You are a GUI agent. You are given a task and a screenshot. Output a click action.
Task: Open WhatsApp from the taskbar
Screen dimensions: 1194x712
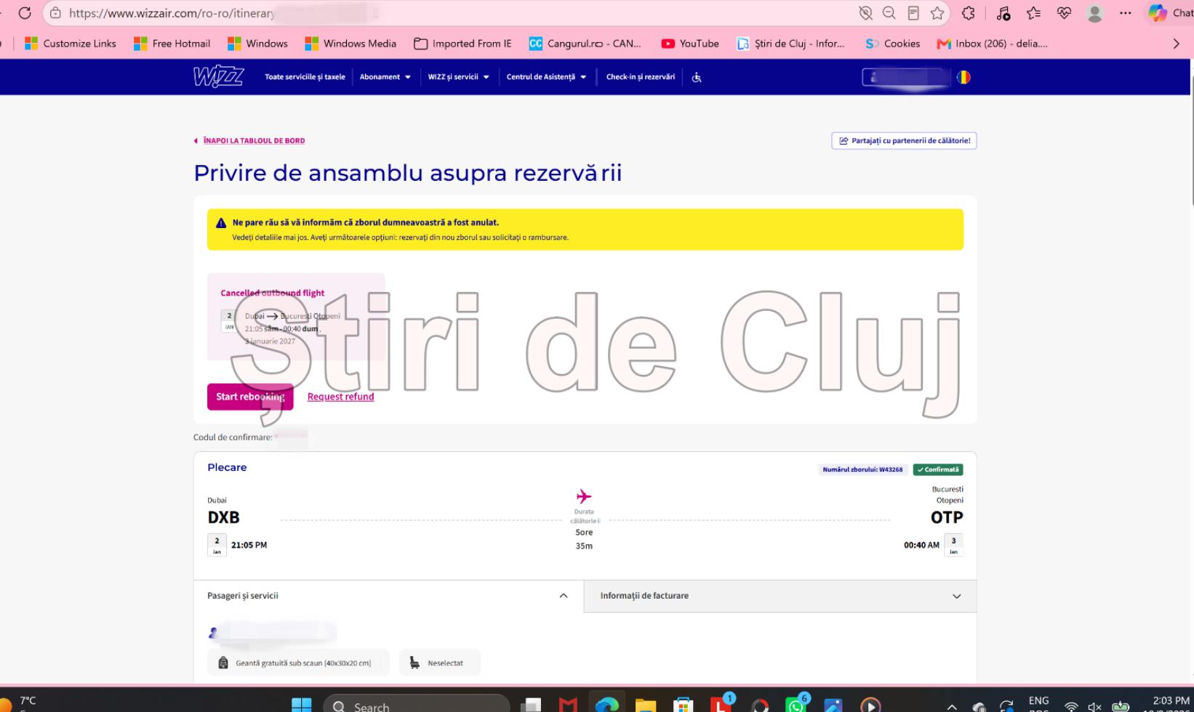click(x=797, y=705)
